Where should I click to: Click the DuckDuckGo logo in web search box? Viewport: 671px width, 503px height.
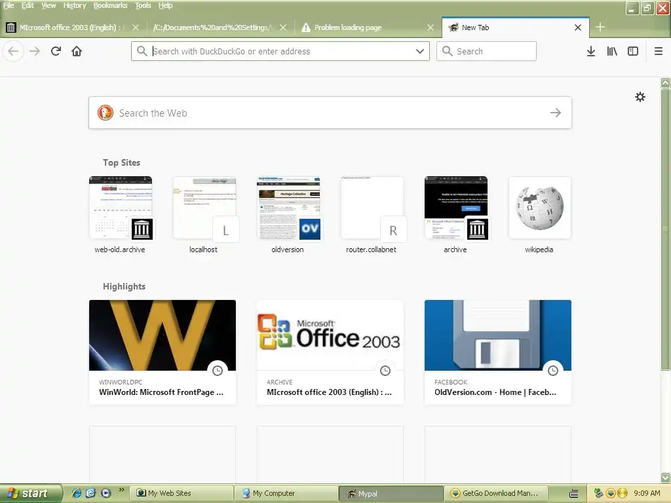coord(105,113)
